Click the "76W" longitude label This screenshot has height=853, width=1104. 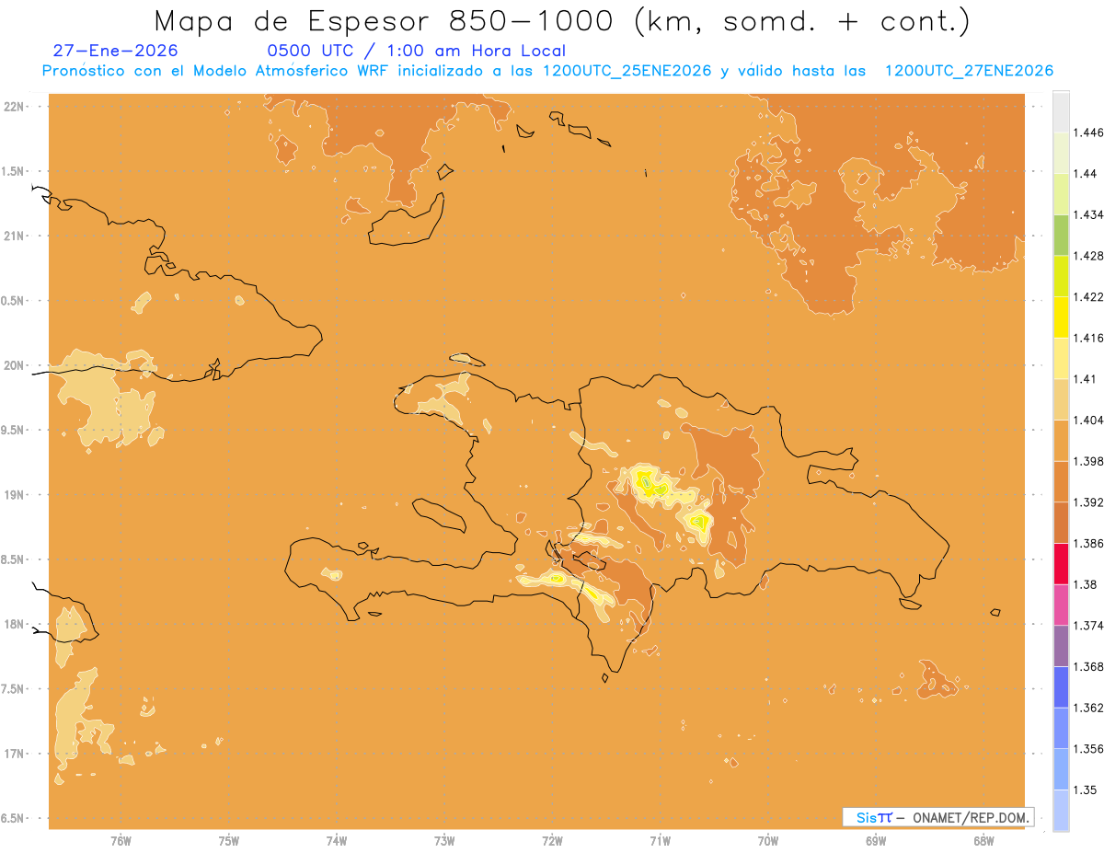121,840
